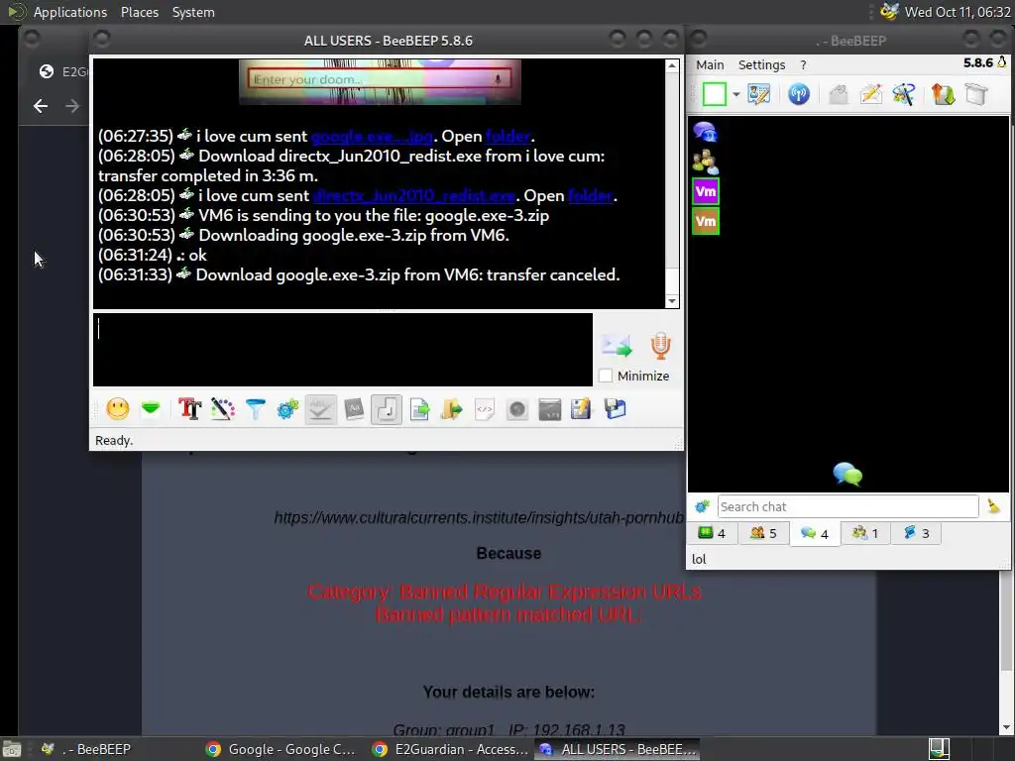Switch to E2Guardian - Access taskbar item
The width and height of the screenshot is (1015, 761).
[x=451, y=749]
